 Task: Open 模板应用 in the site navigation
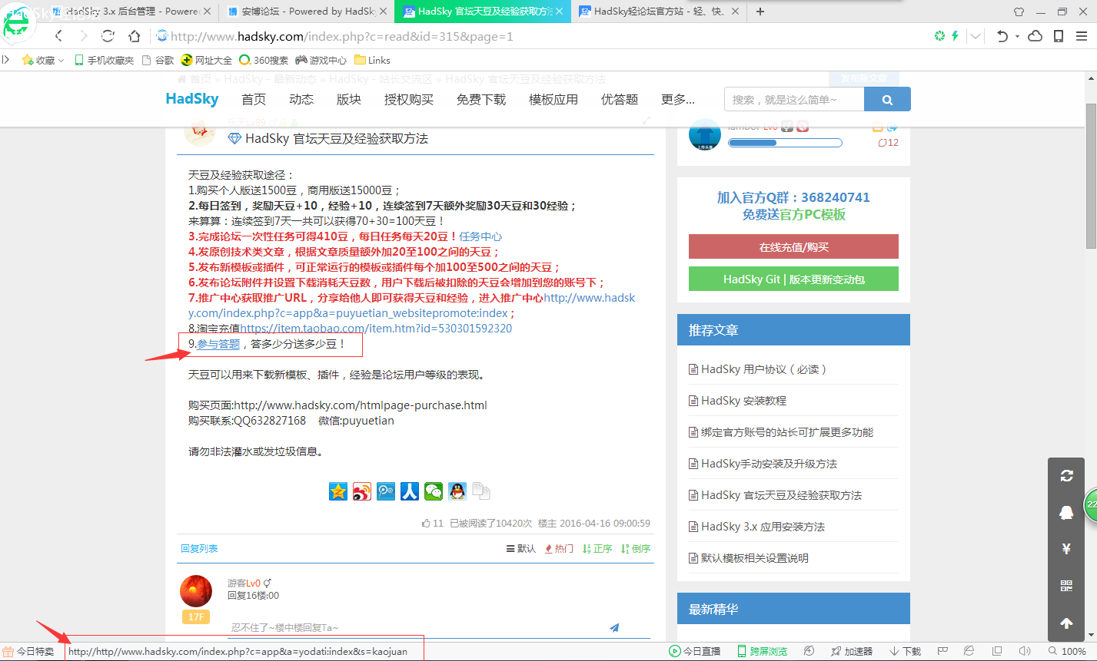[553, 99]
